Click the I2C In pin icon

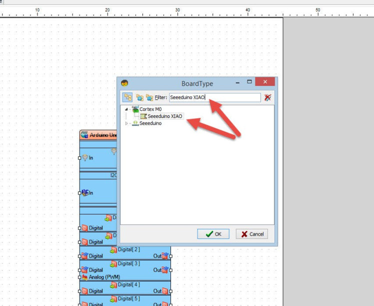click(x=85, y=192)
